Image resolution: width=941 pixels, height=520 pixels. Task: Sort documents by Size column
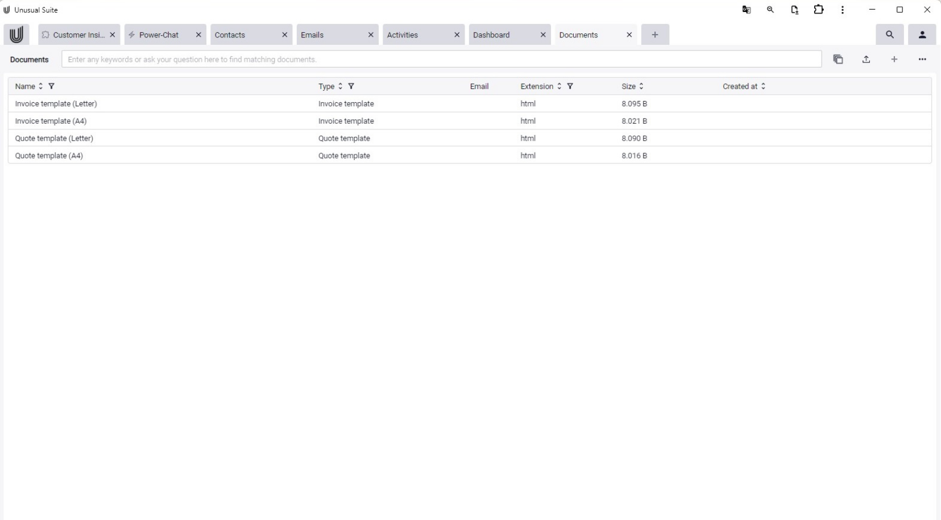click(x=641, y=86)
